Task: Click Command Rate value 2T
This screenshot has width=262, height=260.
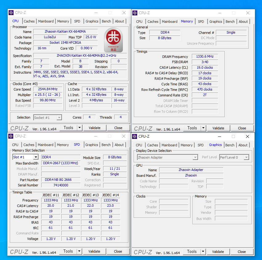Action: [x=205, y=95]
